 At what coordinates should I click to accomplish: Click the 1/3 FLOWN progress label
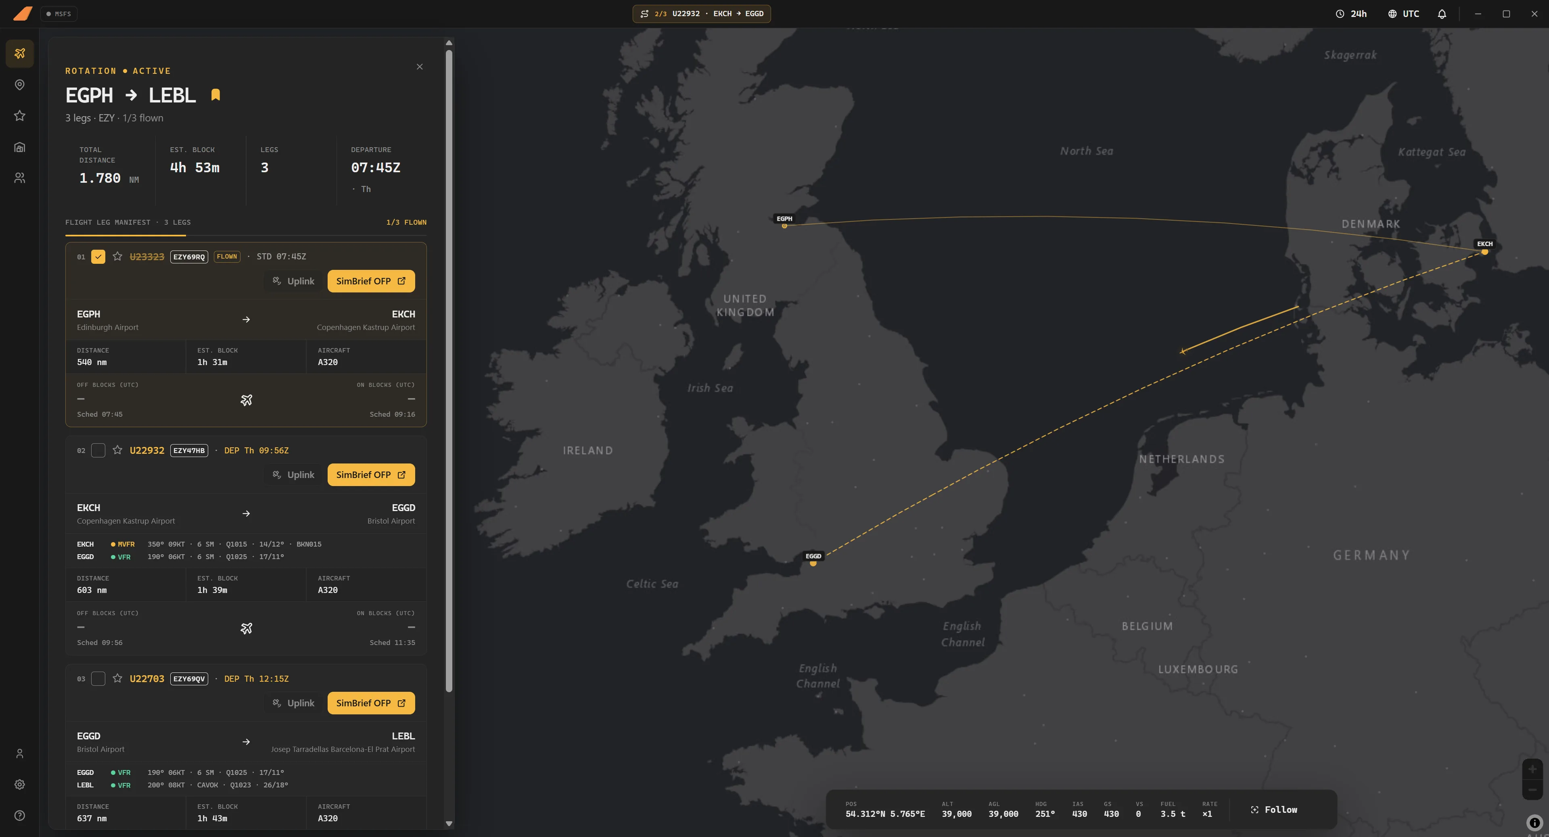click(x=406, y=223)
